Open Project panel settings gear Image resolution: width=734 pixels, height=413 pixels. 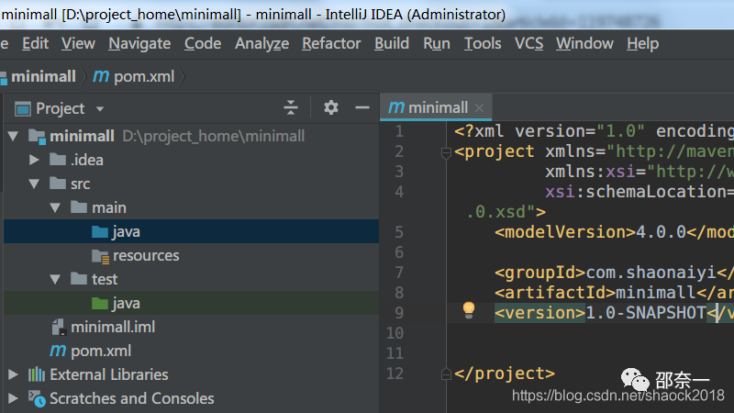(331, 107)
